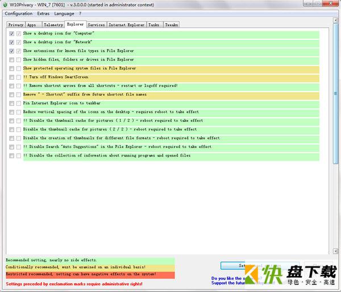The height and width of the screenshot is (292, 341).
Task: Click the settings list scrollbar down arrow
Action: tap(335, 251)
